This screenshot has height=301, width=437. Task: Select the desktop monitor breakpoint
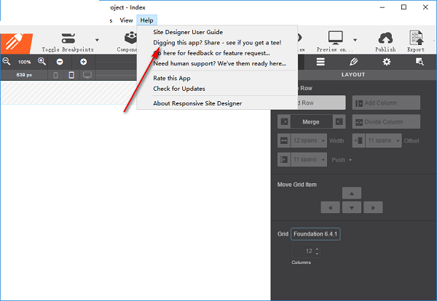pyautogui.click(x=87, y=75)
